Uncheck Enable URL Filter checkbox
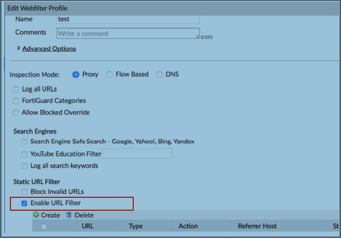 coord(24,203)
